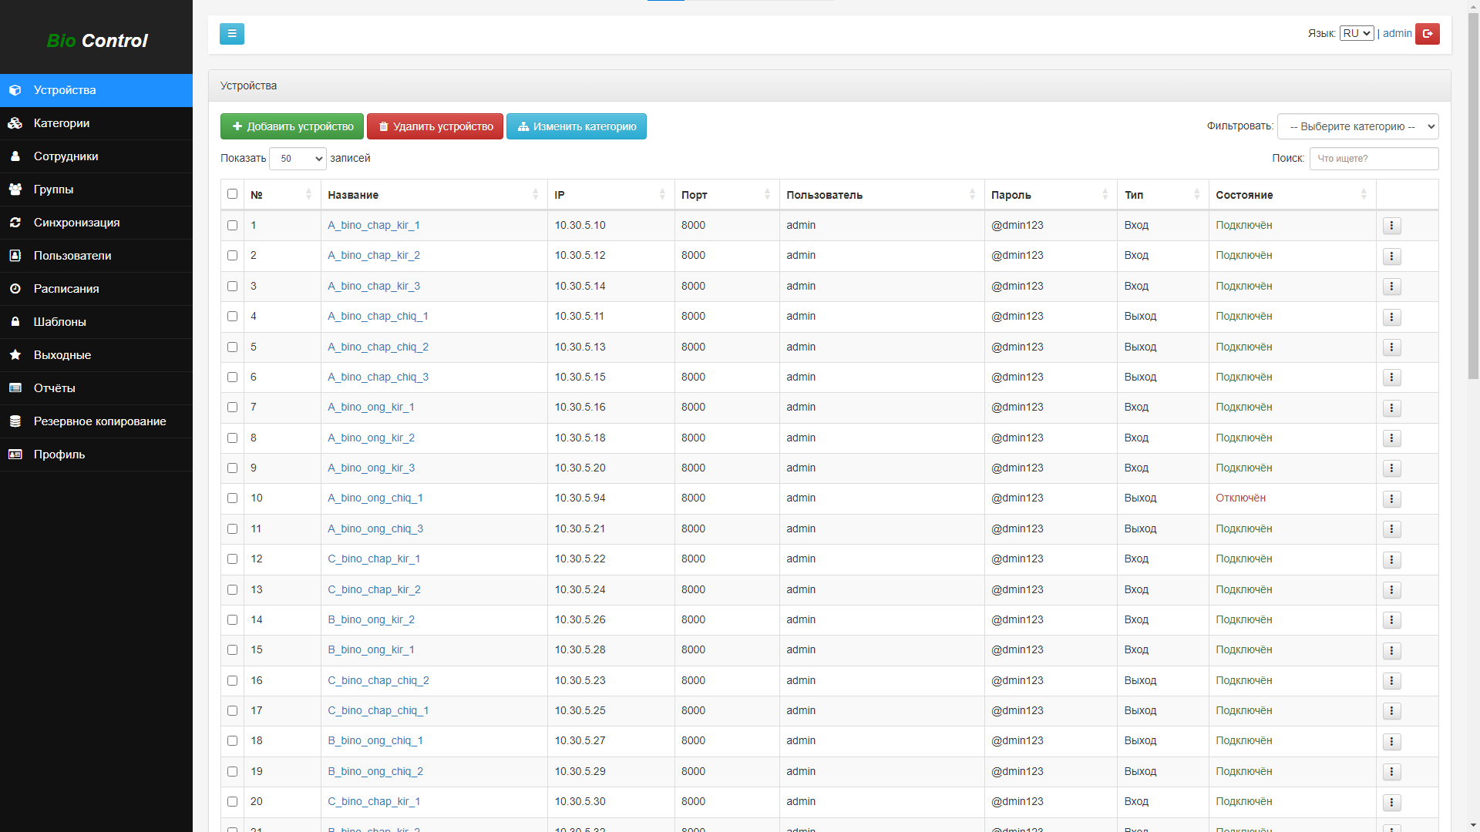Click the red logout icon button
This screenshot has height=832, width=1480.
click(x=1428, y=34)
